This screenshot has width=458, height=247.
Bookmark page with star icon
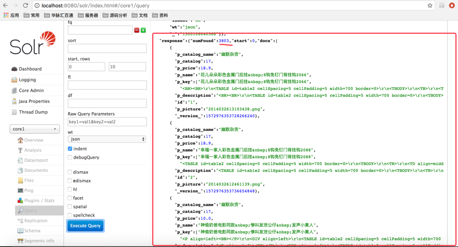(x=430, y=6)
